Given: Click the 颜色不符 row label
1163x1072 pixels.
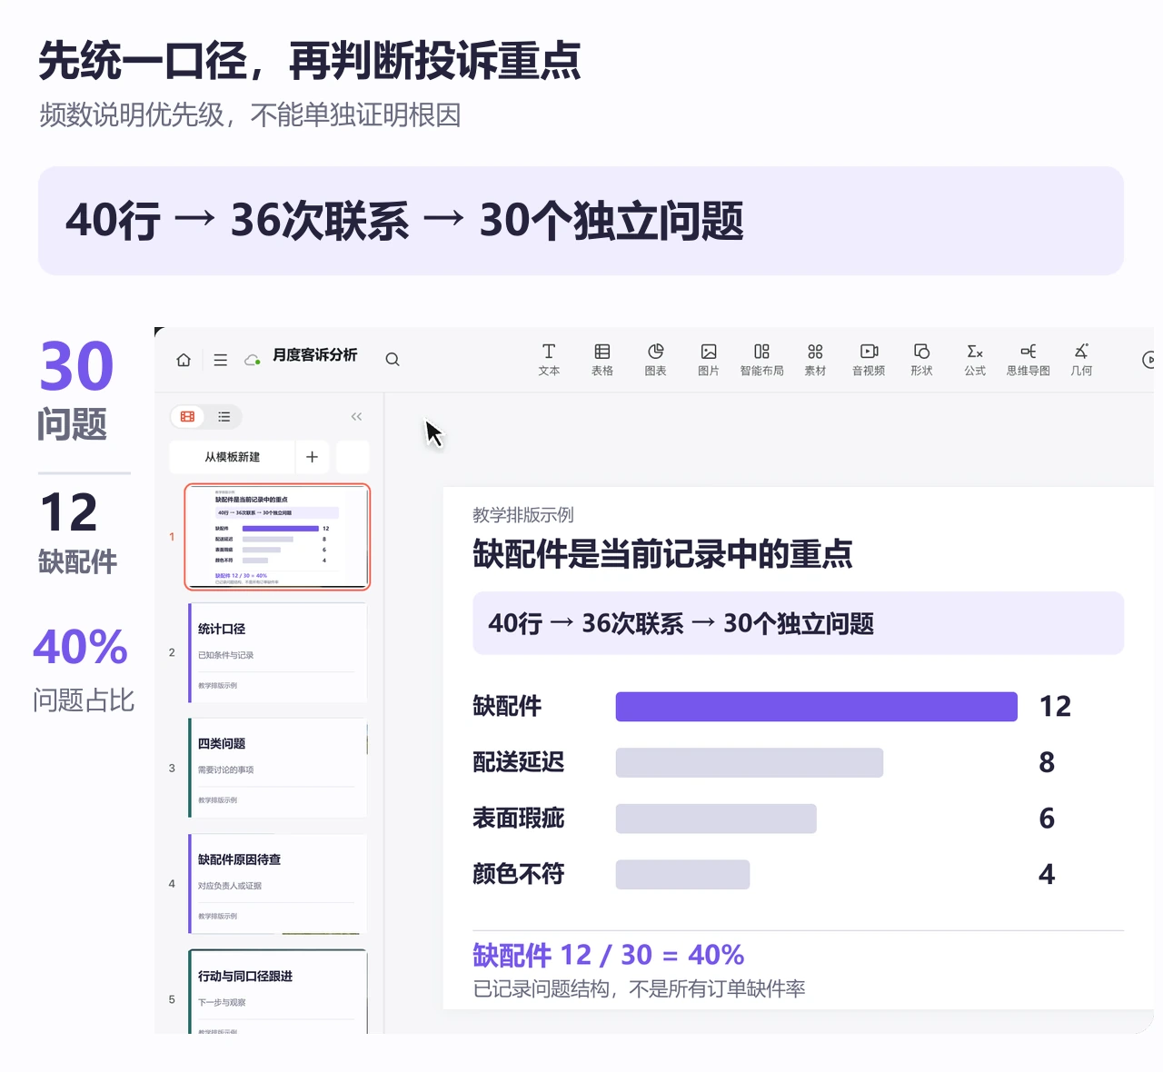Looking at the screenshot, I should coord(519,874).
